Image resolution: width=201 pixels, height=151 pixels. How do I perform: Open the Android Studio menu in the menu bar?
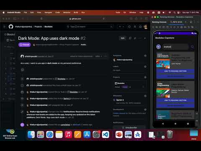tap(14, 13)
